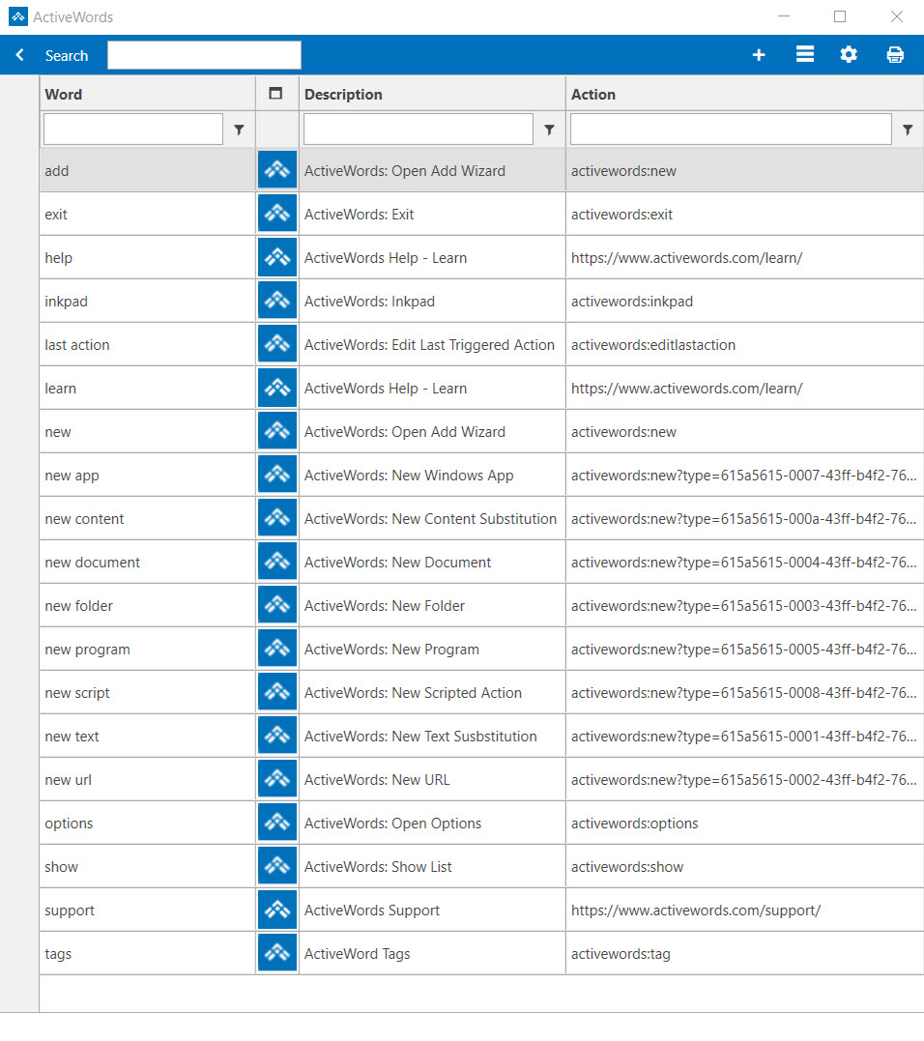This screenshot has width=924, height=1041.
Task: Click the Action column header
Action: click(593, 94)
